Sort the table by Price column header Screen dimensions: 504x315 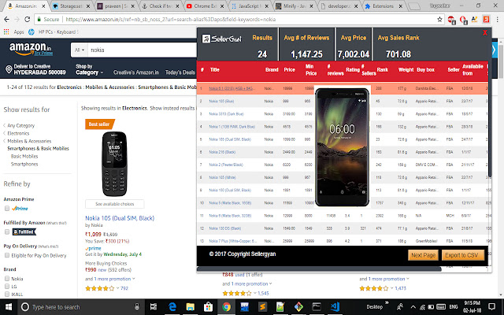289,70
